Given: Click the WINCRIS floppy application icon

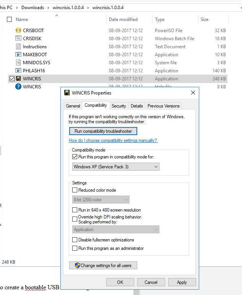Looking at the screenshot, I should click(x=18, y=79).
